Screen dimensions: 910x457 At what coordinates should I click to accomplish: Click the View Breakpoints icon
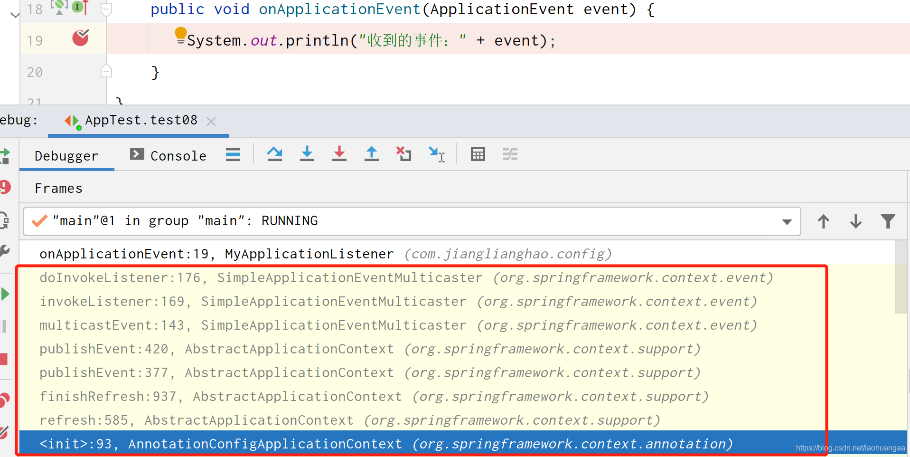pos(5,400)
